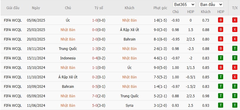The width and height of the screenshot is (240, 110).
Task: Click Nhật Bản team in 25/03/2025 row
Action: (x=68, y=30)
